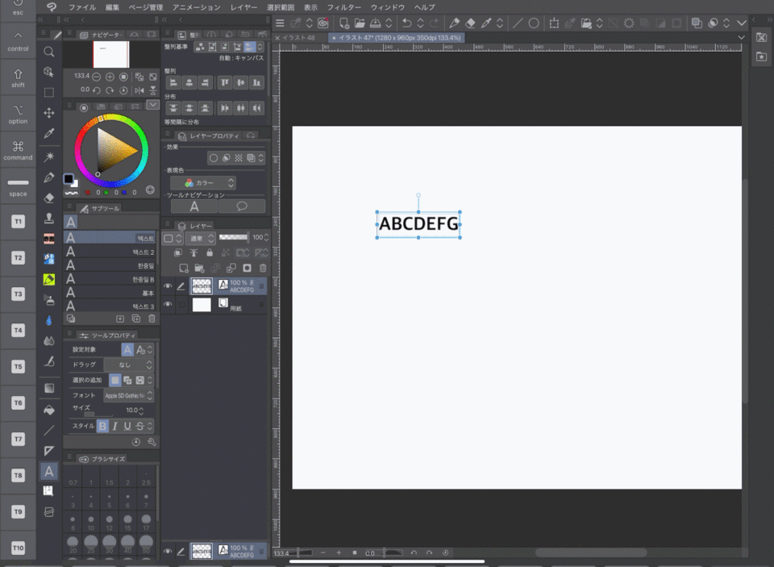The image size is (774, 567).
Task: Click the layer opacity slider
Action: pyautogui.click(x=233, y=238)
